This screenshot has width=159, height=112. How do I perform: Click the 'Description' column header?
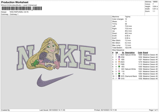coord(130,53)
